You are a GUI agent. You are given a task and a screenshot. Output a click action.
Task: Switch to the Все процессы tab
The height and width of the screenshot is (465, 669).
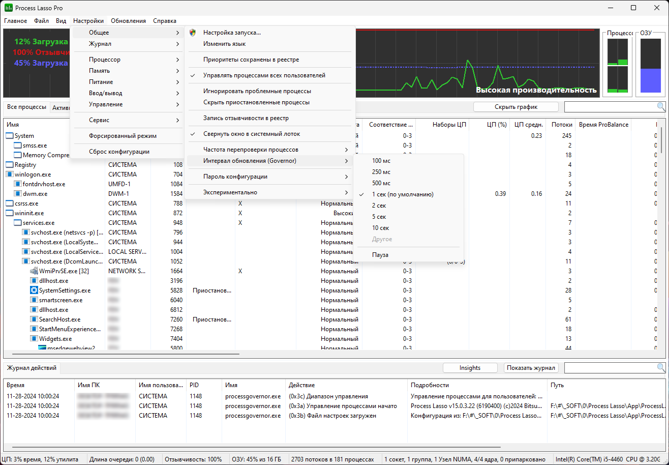tap(26, 107)
